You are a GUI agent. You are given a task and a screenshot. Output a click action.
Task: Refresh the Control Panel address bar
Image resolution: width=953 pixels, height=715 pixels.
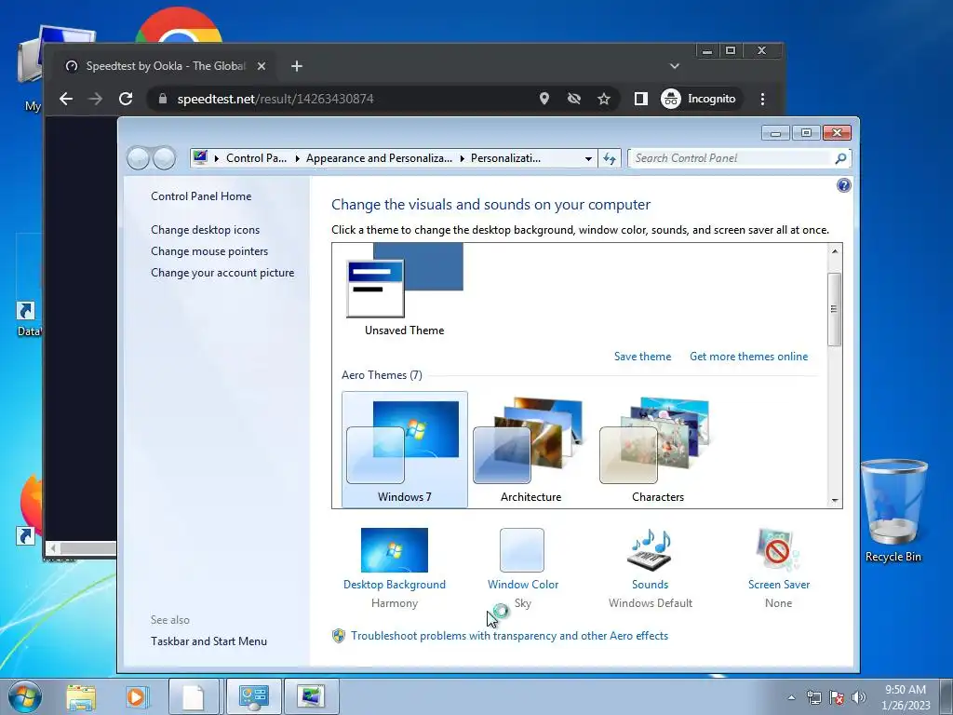(610, 158)
